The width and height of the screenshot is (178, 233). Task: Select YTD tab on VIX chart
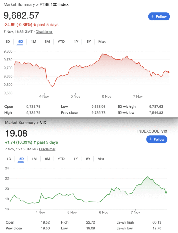point(61,159)
